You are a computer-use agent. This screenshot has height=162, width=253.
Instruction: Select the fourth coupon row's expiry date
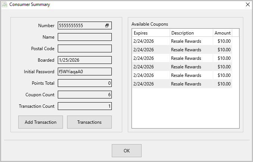pos(143,67)
